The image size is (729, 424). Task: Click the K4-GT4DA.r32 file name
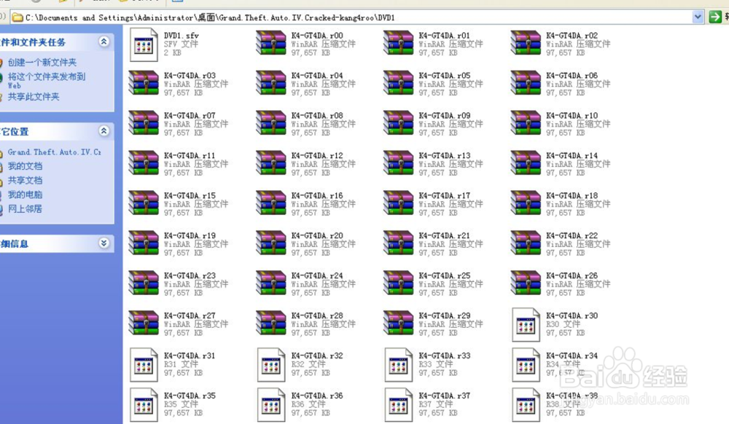pos(317,355)
